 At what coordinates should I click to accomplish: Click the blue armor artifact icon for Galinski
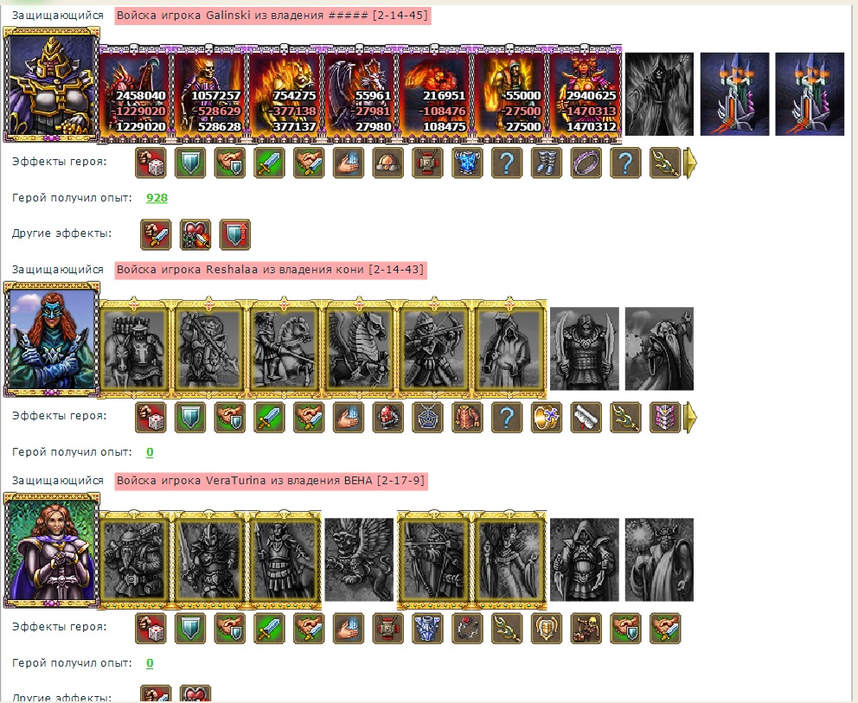click(x=467, y=163)
